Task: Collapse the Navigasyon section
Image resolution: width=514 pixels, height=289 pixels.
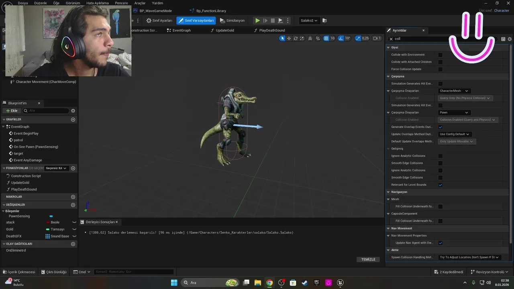Action: (x=388, y=192)
